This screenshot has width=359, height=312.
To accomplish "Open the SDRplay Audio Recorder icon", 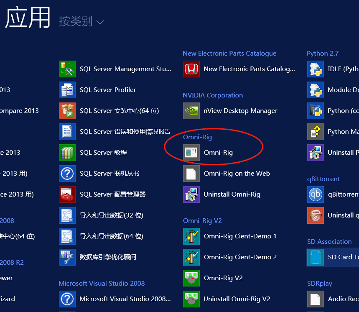I will click(x=316, y=299).
